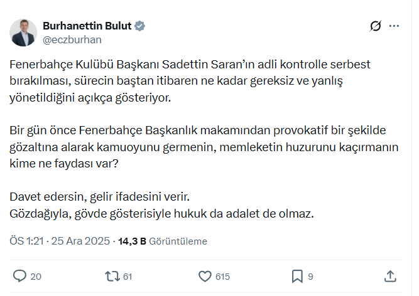Click the Grok slashed-circle icon

376,26
